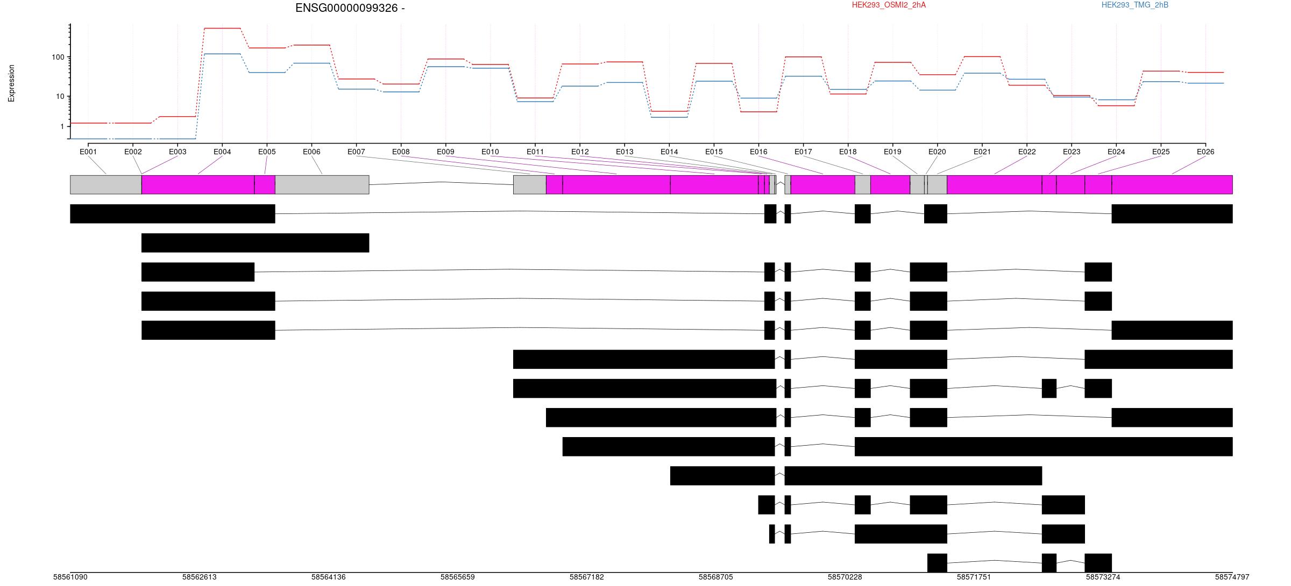This screenshot has width=1291, height=586.
Task: Click the E026 exon label
Action: click(1205, 152)
